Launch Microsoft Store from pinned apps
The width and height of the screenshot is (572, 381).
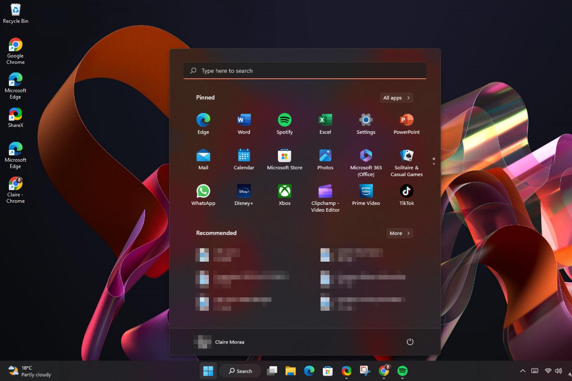(x=285, y=160)
